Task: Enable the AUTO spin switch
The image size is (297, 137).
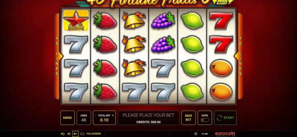Action: pos(205,120)
